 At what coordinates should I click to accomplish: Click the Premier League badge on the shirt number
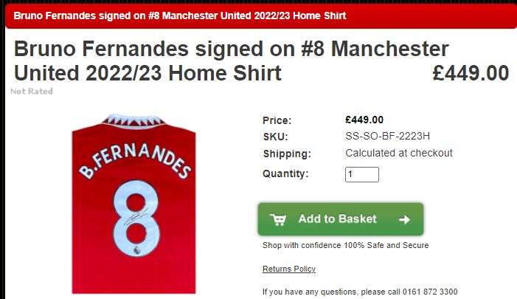tap(136, 250)
